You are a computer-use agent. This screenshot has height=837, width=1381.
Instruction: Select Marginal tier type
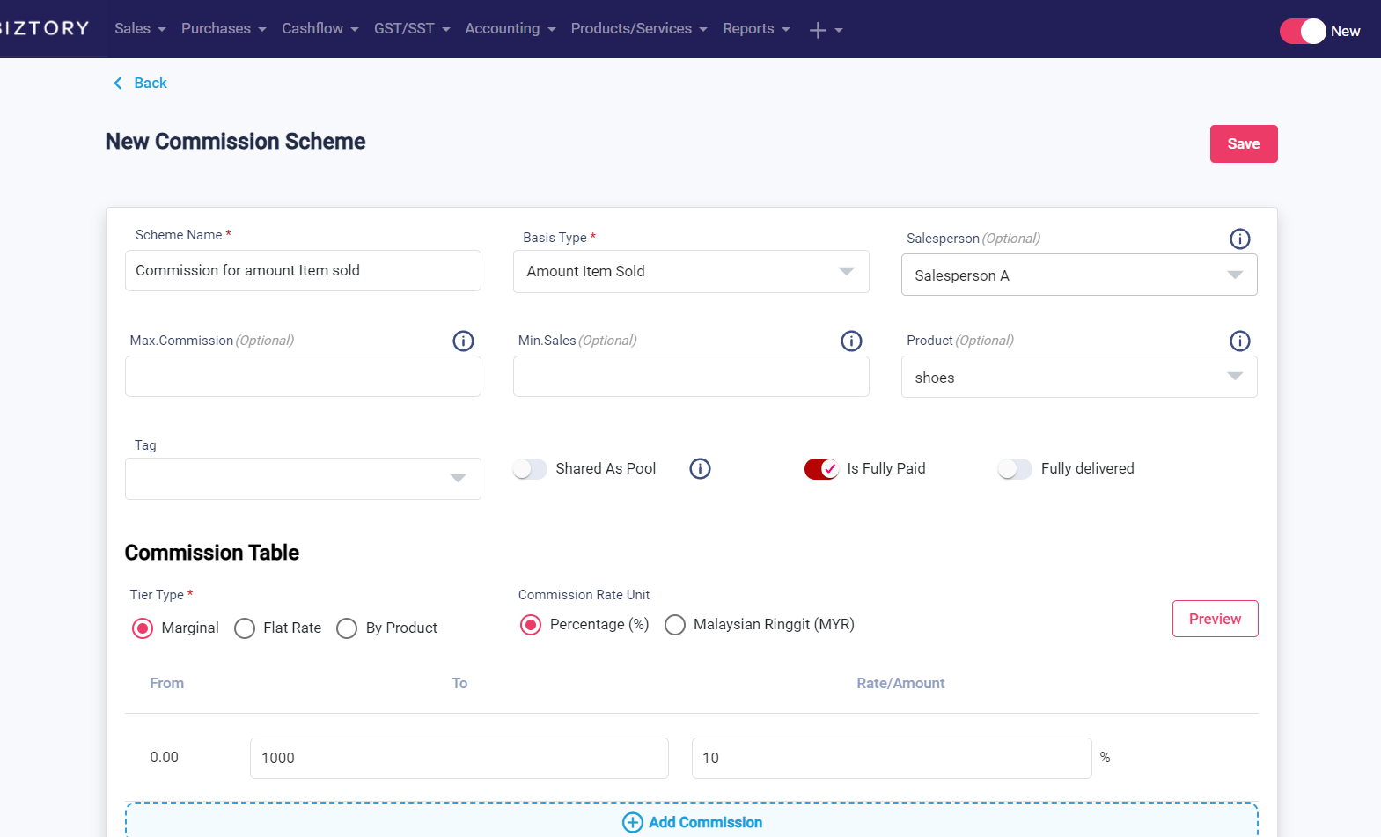tap(142, 628)
